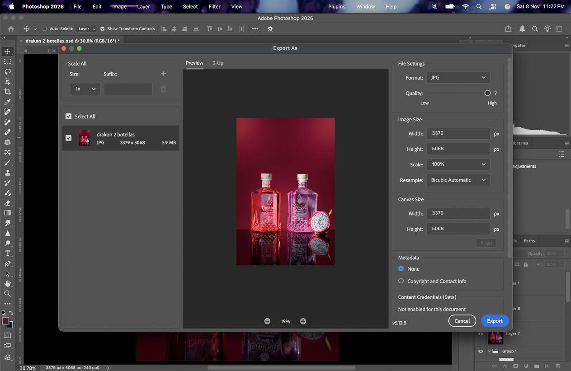
Task: Zoom in the export preview
Action: click(x=303, y=321)
